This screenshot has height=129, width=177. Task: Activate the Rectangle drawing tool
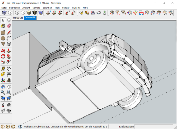coord(3,33)
